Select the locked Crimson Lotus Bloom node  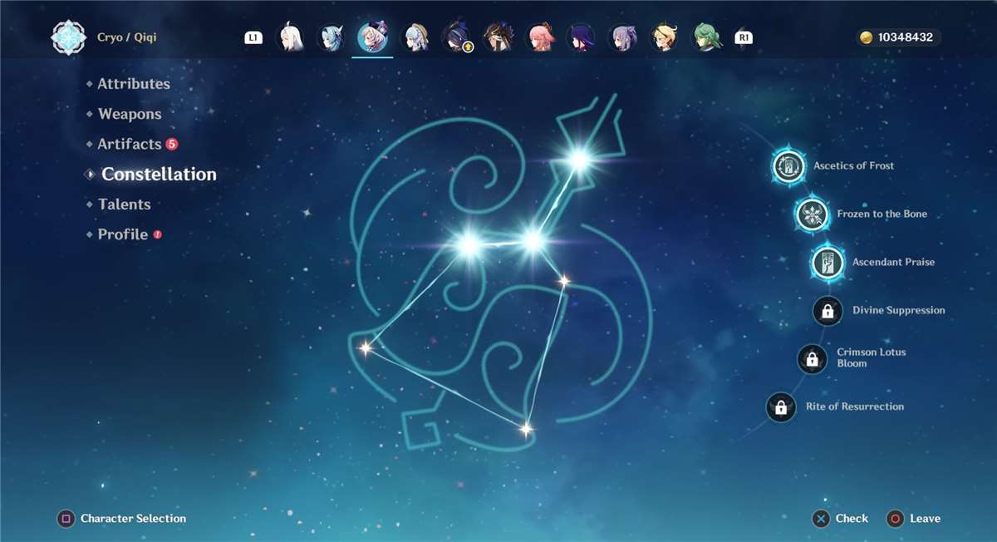[x=812, y=359]
